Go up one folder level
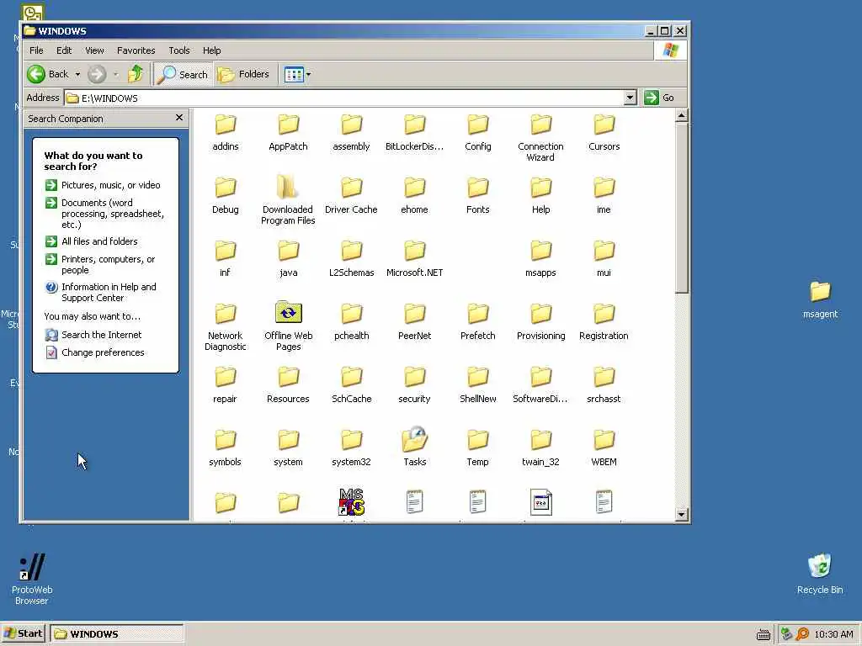 pos(136,74)
